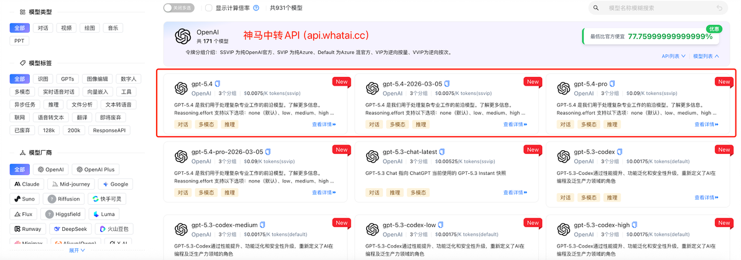Open 查看详情 for gpt-5.4

pos(324,125)
